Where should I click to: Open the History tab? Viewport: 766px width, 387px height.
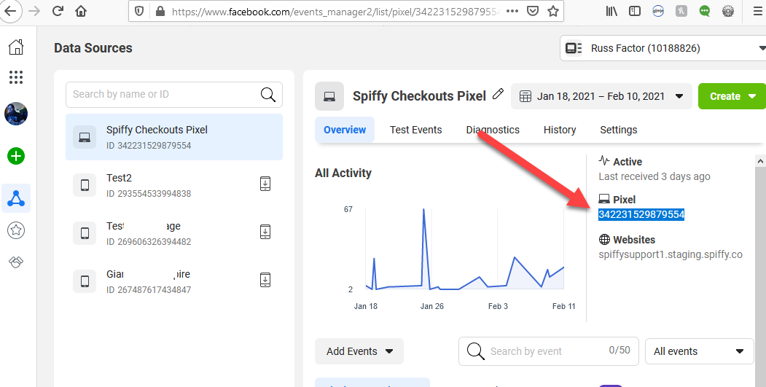pos(559,130)
